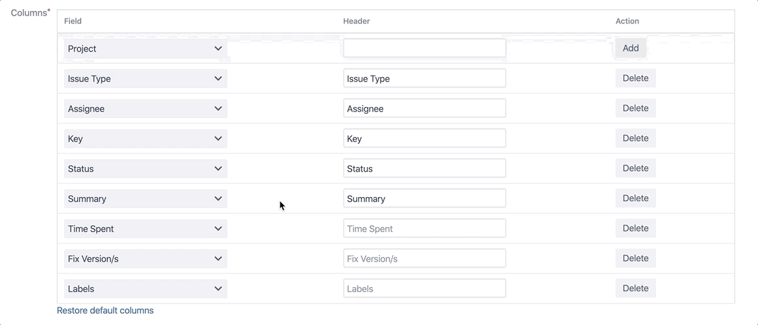This screenshot has width=758, height=325.
Task: Open the Assignee field dropdown
Action: (145, 108)
